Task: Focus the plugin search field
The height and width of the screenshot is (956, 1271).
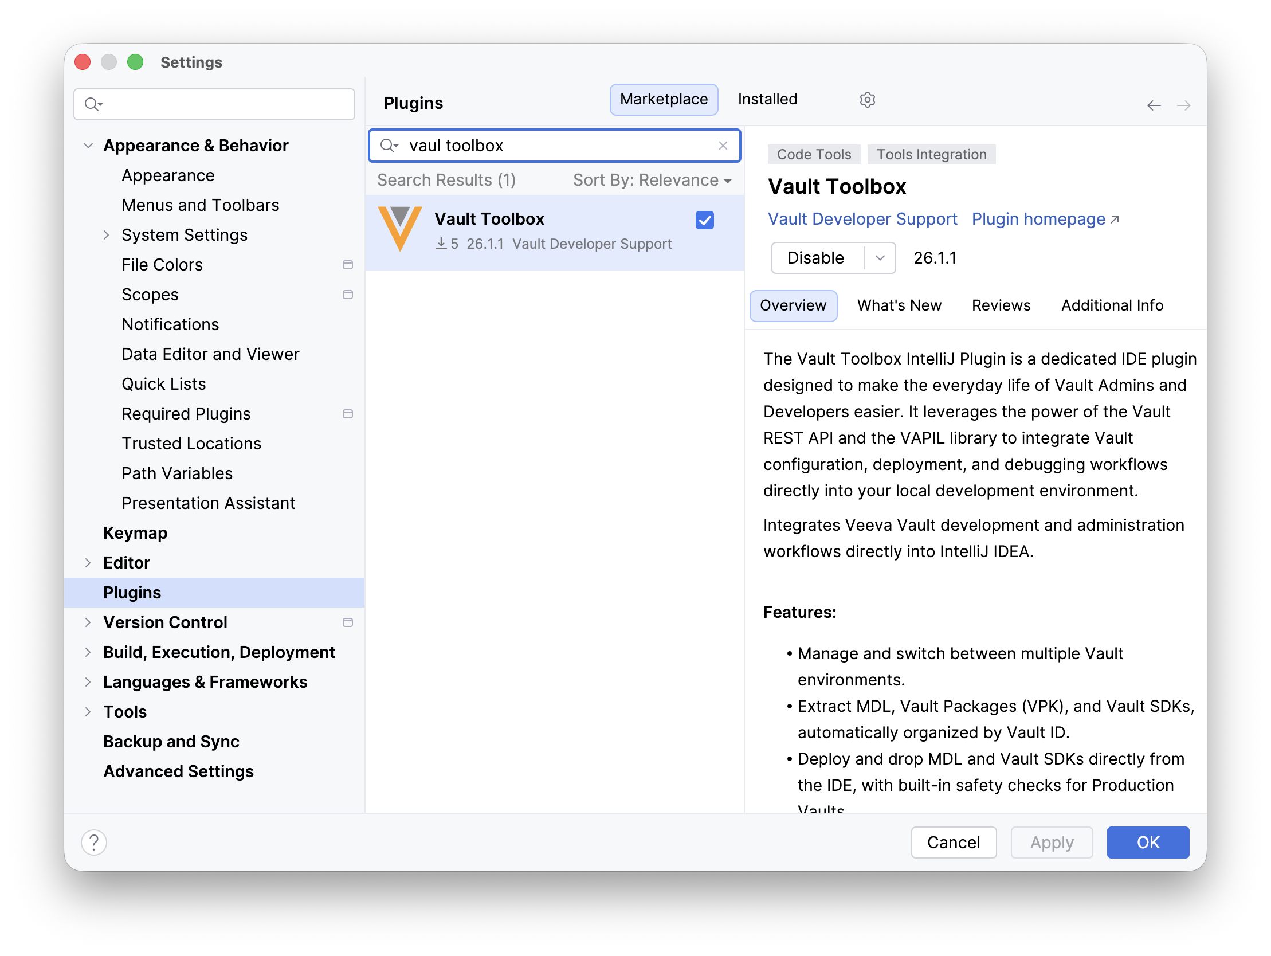Action: 554,146
